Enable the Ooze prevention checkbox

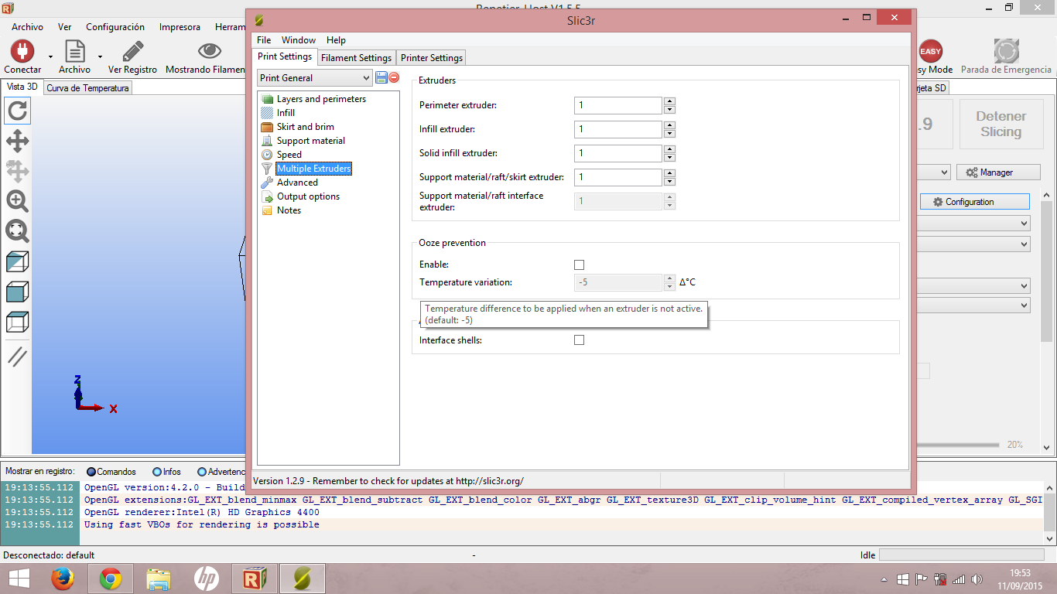(579, 265)
